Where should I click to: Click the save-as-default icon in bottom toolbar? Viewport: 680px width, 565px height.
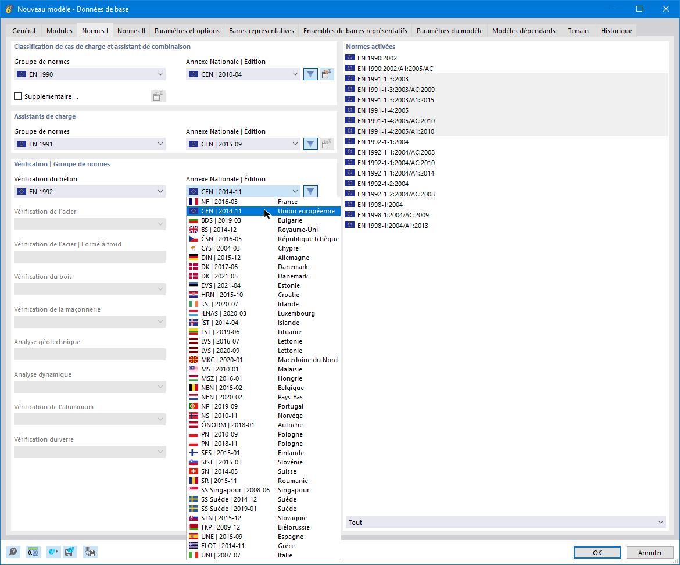pyautogui.click(x=70, y=552)
